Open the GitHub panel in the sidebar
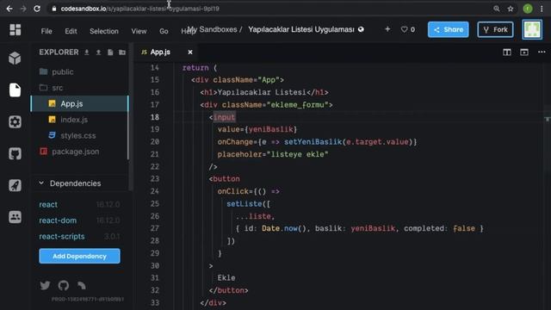 point(15,153)
